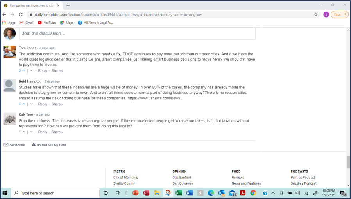Open File Explorer from the taskbar

tap(157, 193)
